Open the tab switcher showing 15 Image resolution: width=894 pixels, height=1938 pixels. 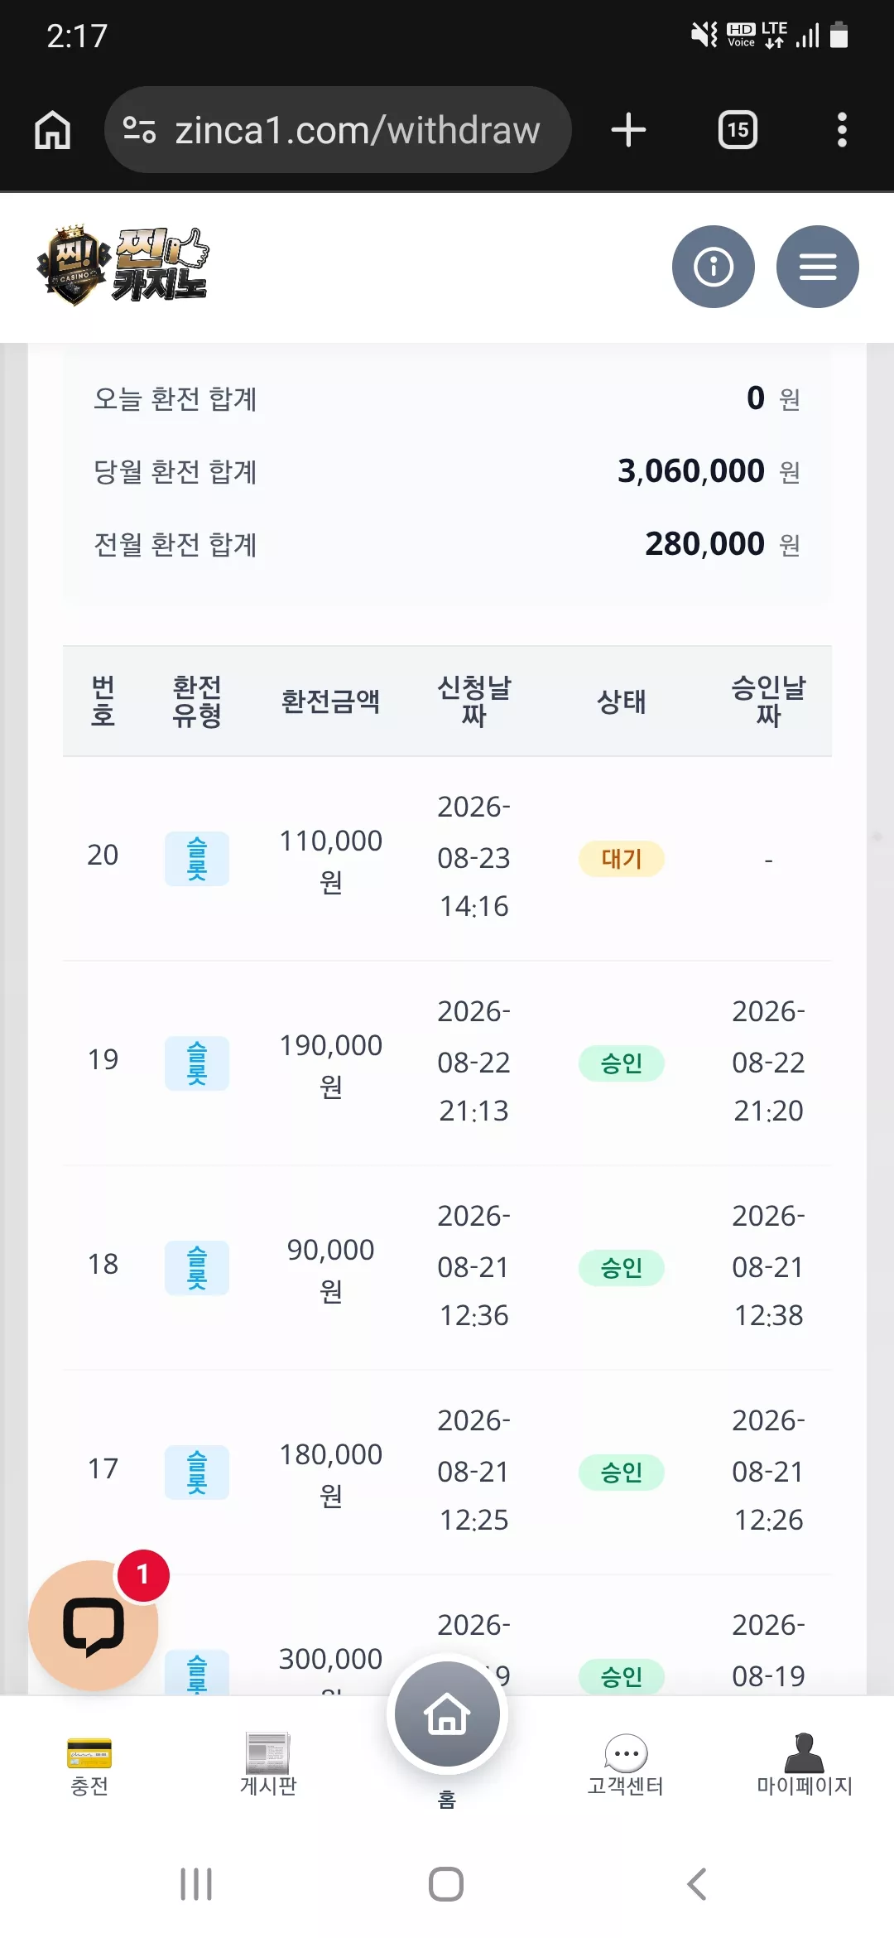click(x=738, y=130)
